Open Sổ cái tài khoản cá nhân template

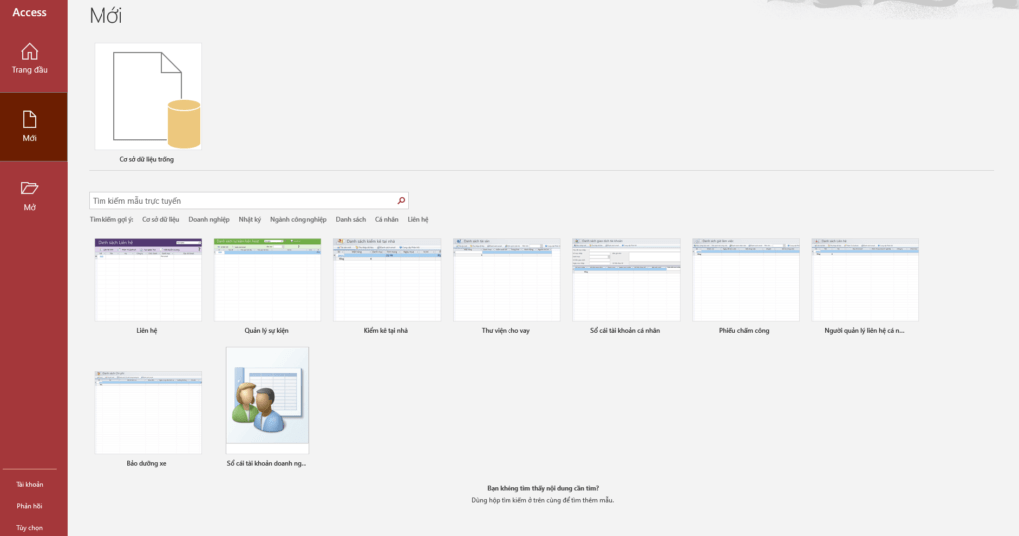pos(626,279)
